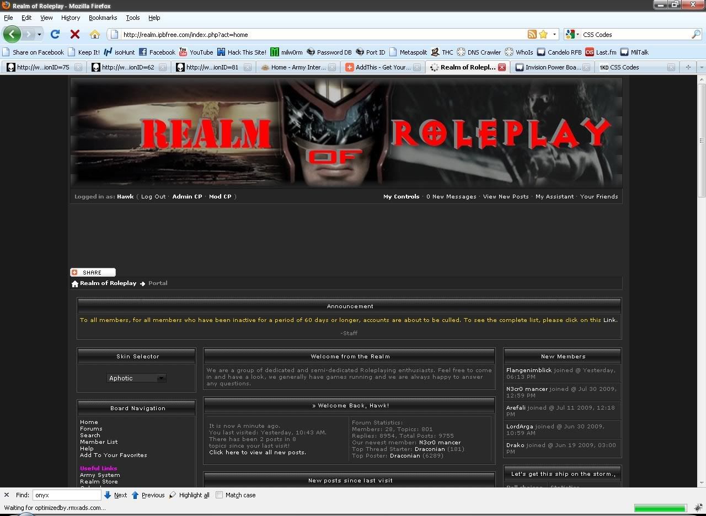Open the YouTube bookmark
Screen dimensions: 706x516
pyautogui.click(x=196, y=52)
